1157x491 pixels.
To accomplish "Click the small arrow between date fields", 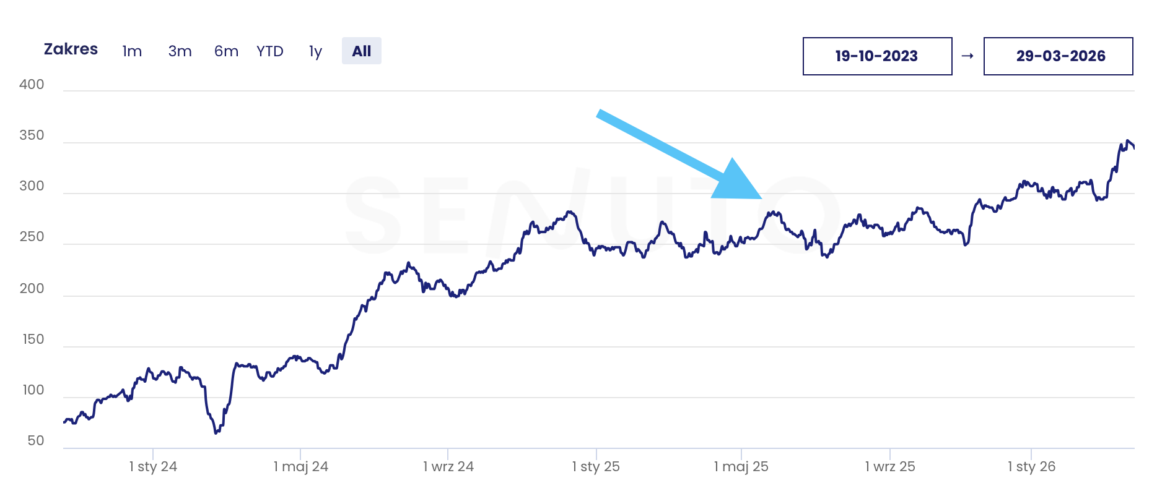I will point(967,56).
